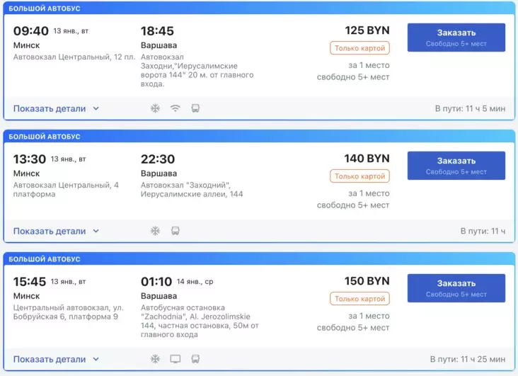Screen dimensions: 518x376
Task: Click the card-only badge under 125 BYN
Action: point(359,48)
